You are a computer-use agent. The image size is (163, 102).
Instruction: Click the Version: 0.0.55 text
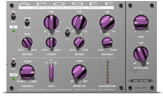tap(141, 88)
